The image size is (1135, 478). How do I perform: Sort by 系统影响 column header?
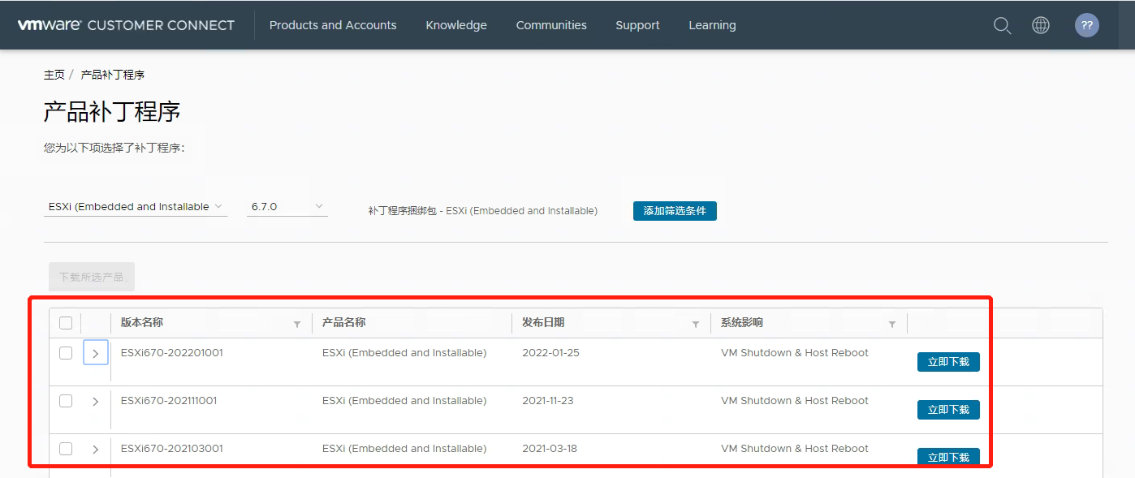[742, 322]
